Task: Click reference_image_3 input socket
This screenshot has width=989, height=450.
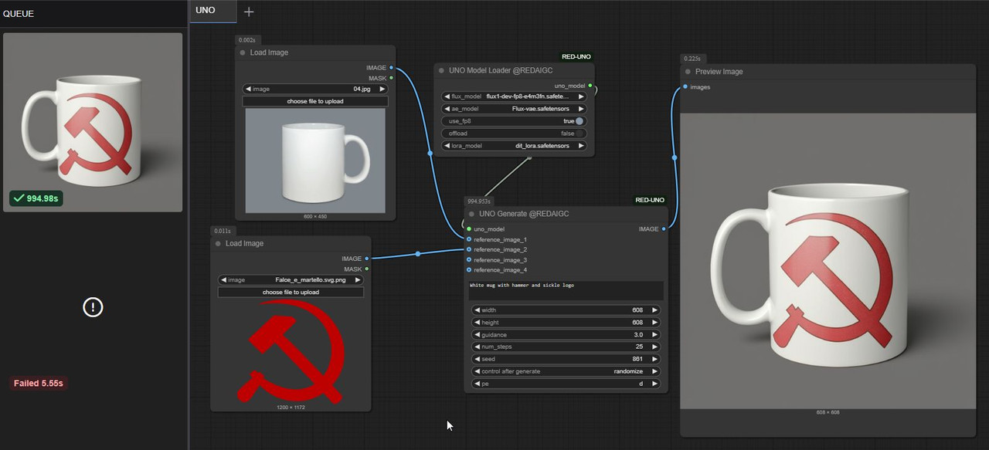Action: pos(469,259)
